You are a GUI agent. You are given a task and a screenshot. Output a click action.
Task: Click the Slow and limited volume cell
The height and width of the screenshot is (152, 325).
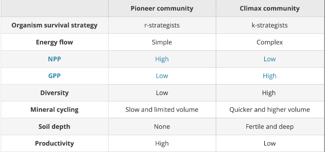pos(162,109)
